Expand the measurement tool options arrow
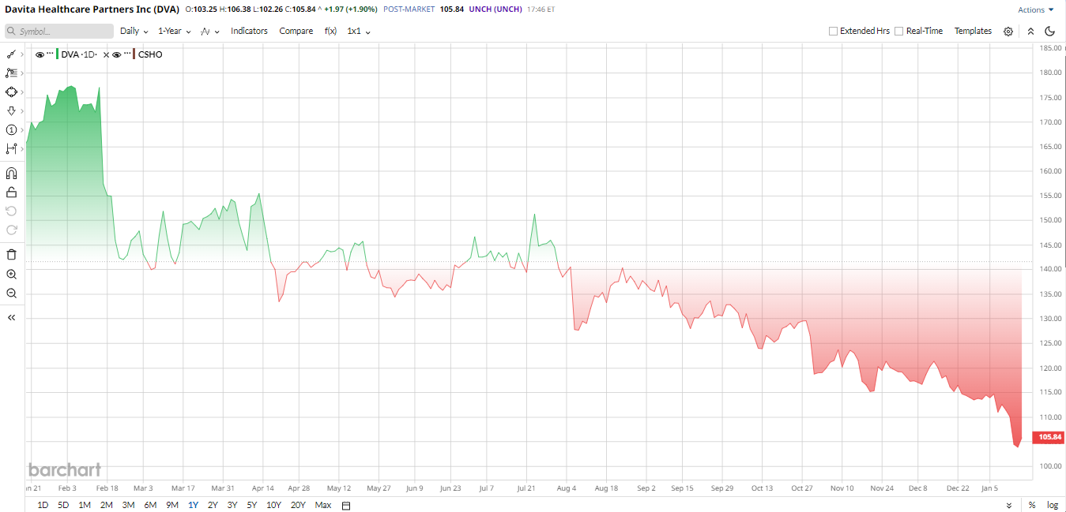1066x512 pixels. [22, 148]
